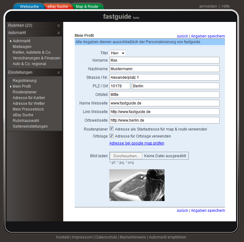Click the bottom zurück link
The width and height of the screenshot is (244, 242).
(x=182, y=211)
